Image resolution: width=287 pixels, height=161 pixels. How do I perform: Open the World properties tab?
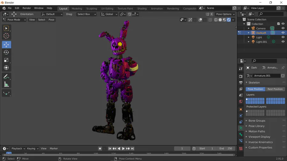coord(241,101)
